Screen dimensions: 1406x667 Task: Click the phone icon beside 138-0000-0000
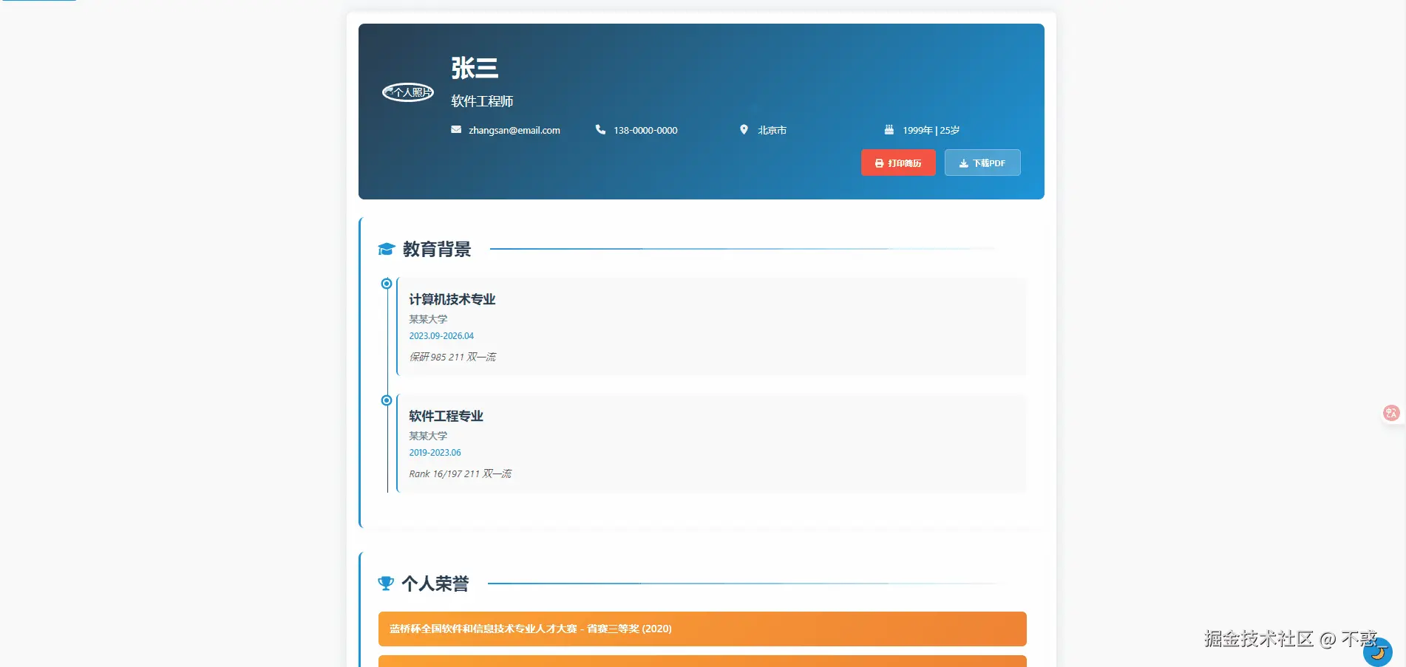pyautogui.click(x=600, y=129)
